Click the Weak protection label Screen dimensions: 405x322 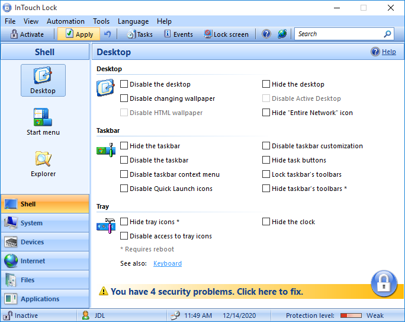375,315
